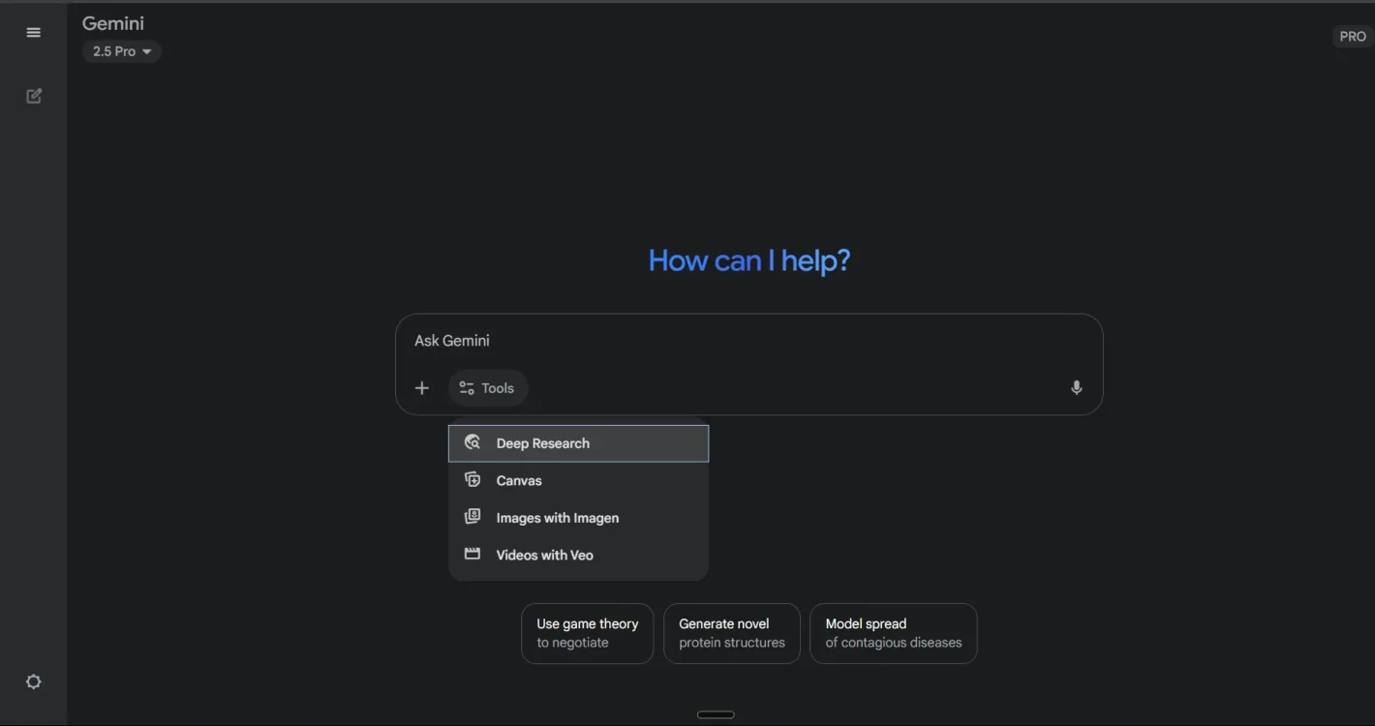Select Videos with Veo from the menu
This screenshot has width=1375, height=726.
544,555
